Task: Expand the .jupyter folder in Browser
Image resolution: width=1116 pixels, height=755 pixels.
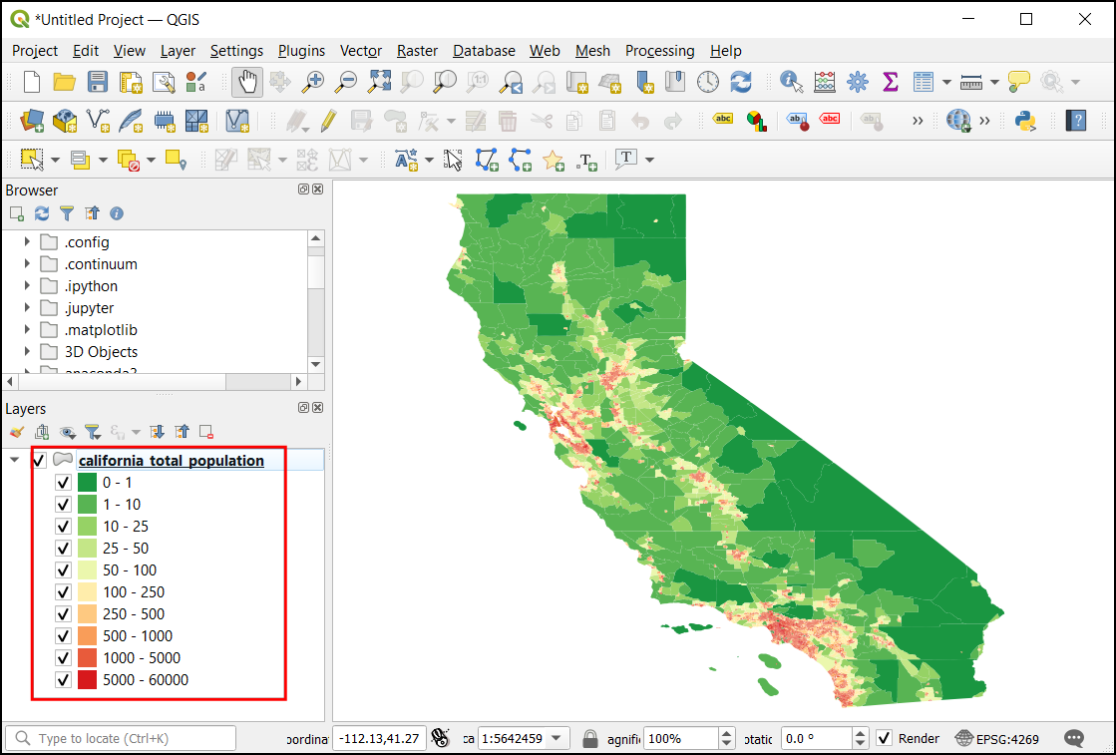Action: tap(27, 308)
